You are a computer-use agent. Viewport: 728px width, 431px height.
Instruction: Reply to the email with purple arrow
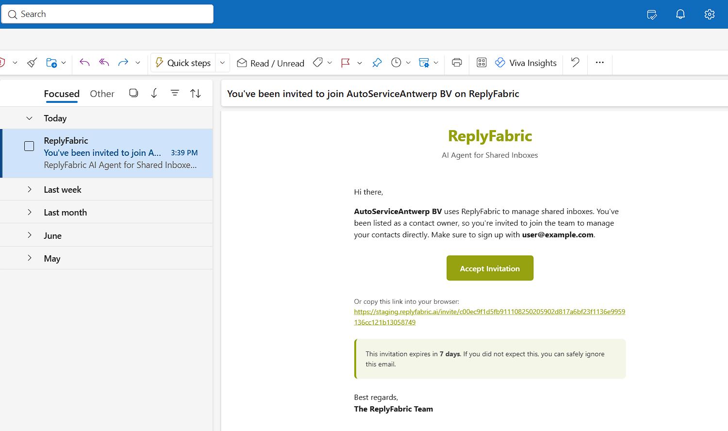click(x=84, y=63)
